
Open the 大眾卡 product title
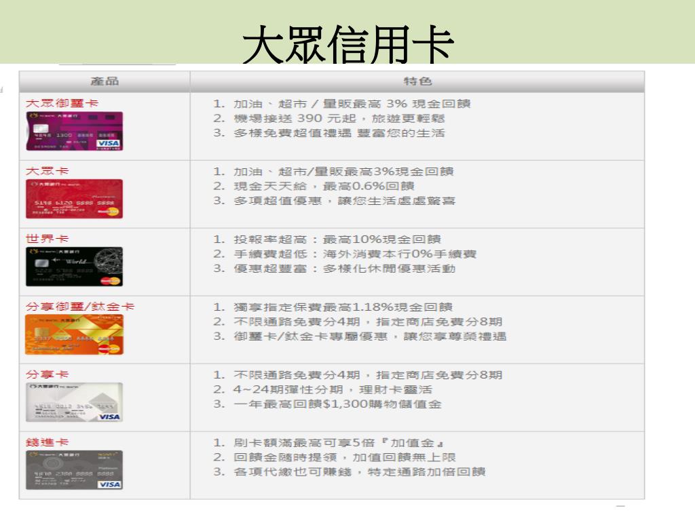point(47,171)
